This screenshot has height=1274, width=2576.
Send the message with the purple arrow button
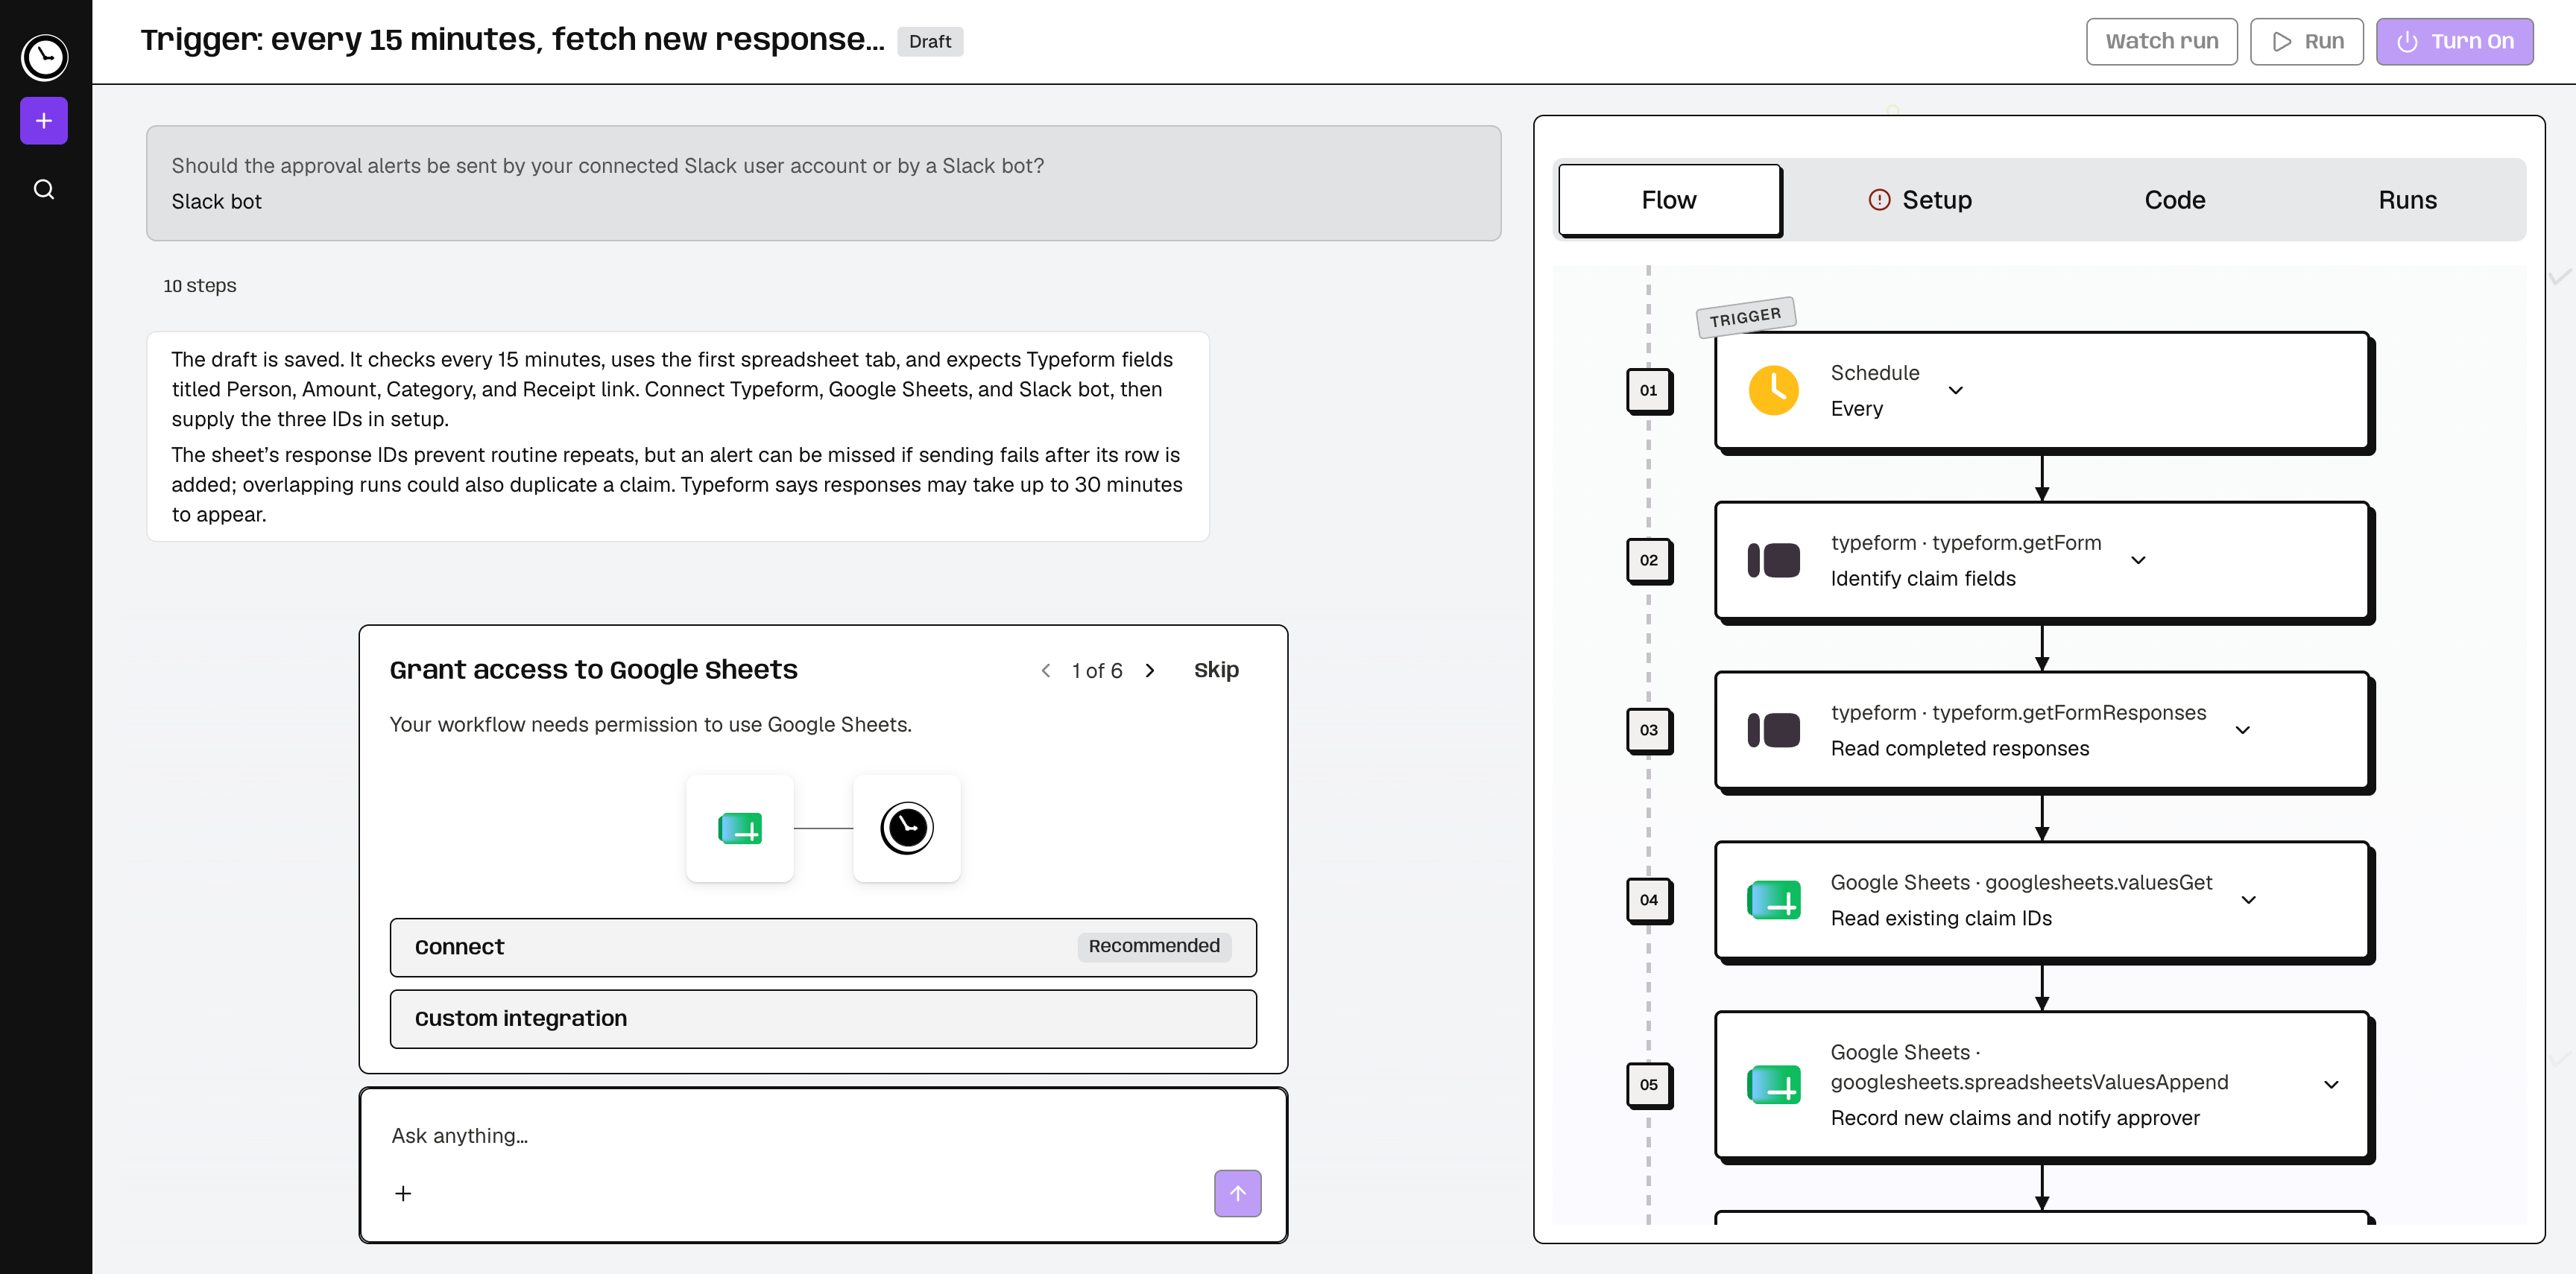[1238, 1193]
